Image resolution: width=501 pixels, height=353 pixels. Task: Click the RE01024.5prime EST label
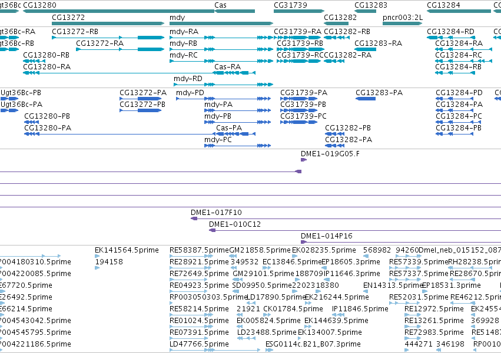[x=200, y=321]
